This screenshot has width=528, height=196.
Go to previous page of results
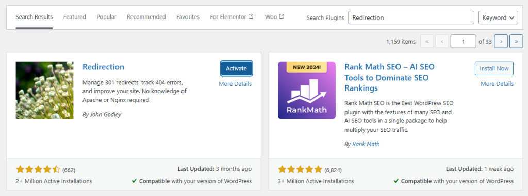point(442,42)
